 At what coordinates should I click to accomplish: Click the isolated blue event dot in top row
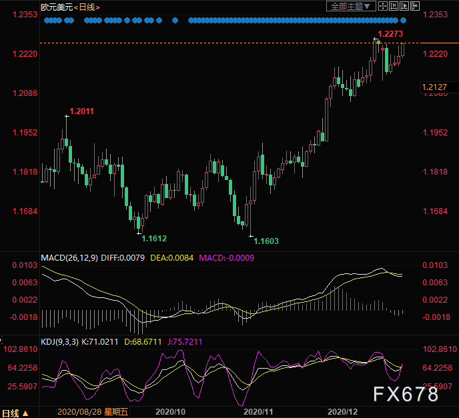click(175, 21)
